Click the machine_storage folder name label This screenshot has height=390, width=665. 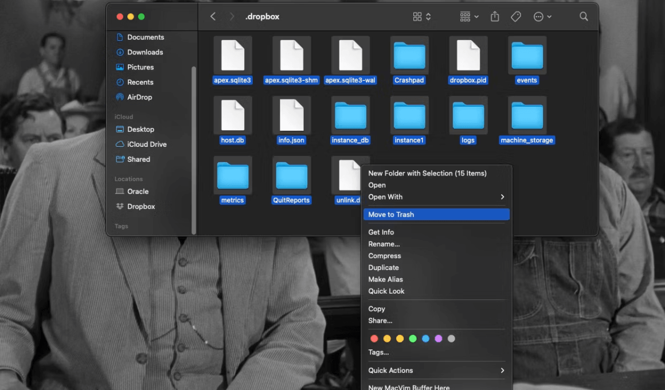point(527,140)
